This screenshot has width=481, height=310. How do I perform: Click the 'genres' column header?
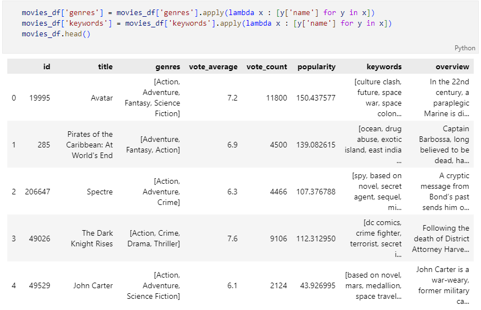168,67
